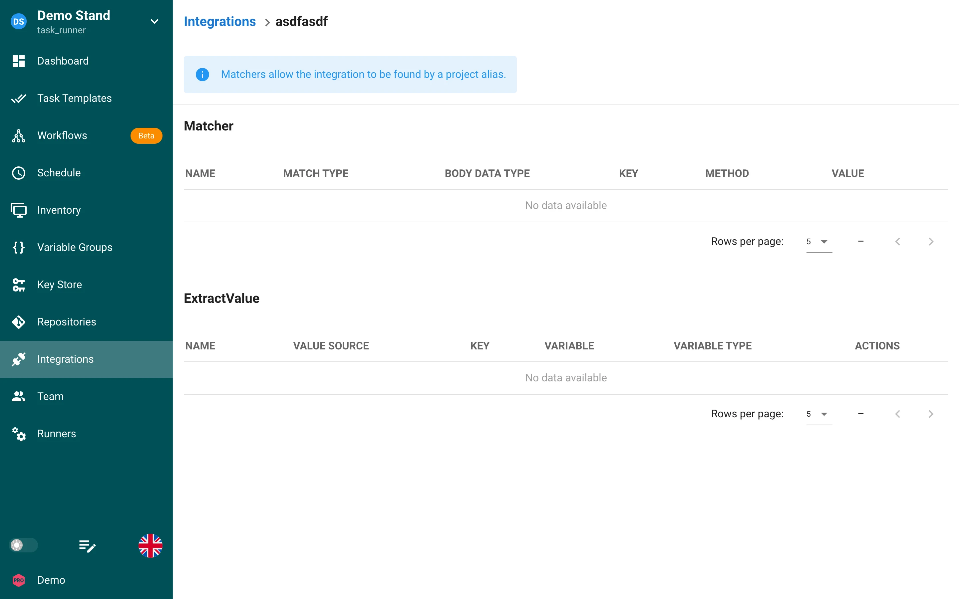Go to previous page in Matcher table

[x=898, y=242]
